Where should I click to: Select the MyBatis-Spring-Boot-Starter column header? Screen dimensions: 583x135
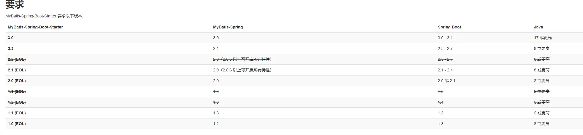35,27
